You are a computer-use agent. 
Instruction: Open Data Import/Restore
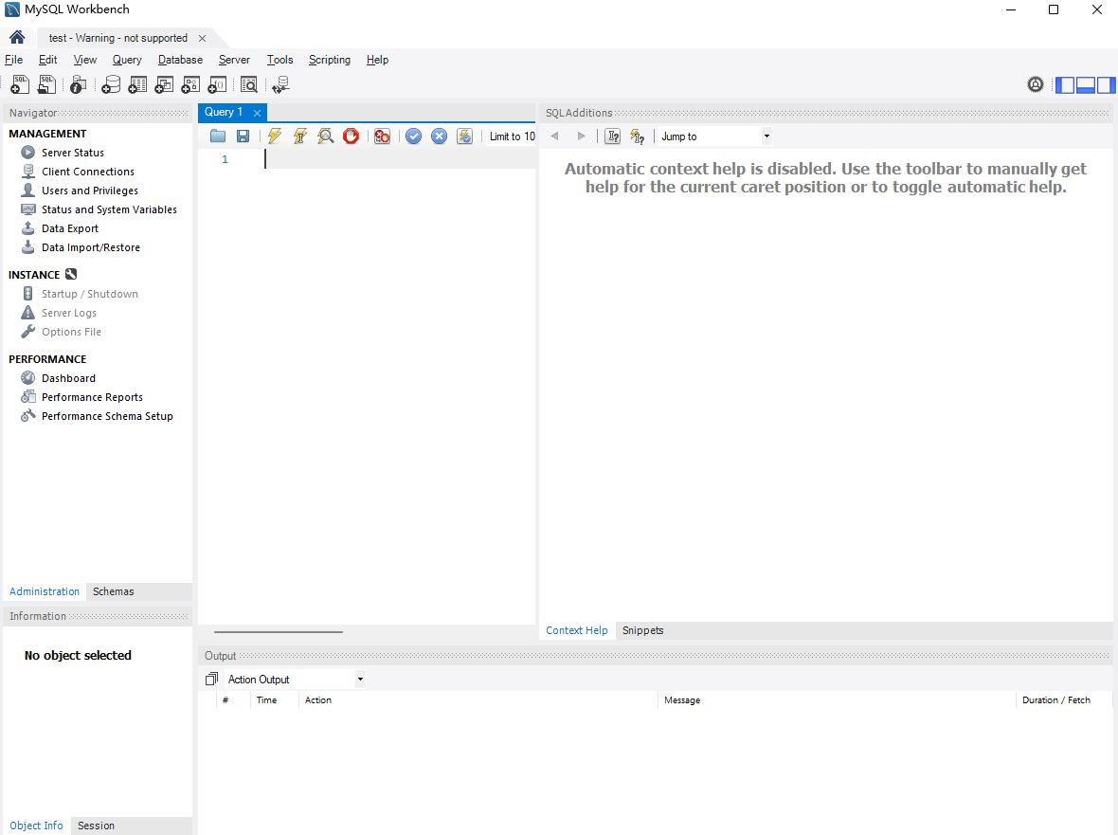pyautogui.click(x=91, y=247)
